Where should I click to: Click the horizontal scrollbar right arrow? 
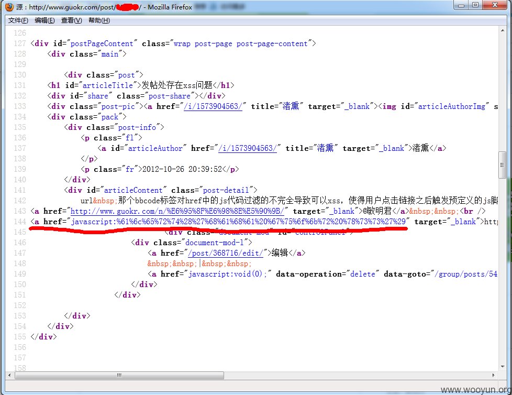coord(493,375)
